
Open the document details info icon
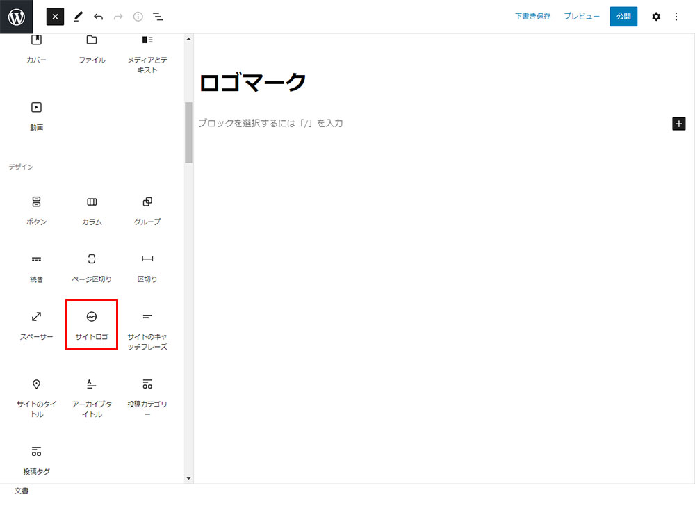click(x=138, y=17)
